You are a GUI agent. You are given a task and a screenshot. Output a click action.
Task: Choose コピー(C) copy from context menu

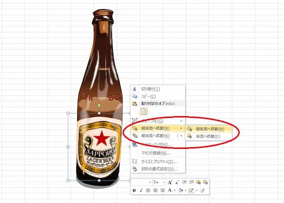pos(158,96)
